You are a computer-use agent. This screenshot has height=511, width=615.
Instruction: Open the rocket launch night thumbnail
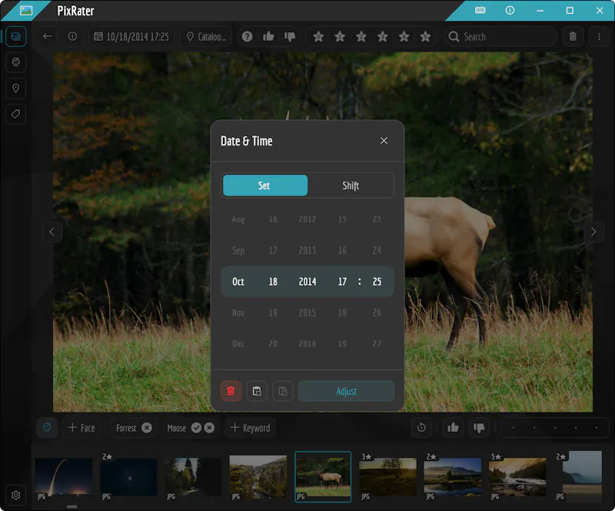(64, 477)
